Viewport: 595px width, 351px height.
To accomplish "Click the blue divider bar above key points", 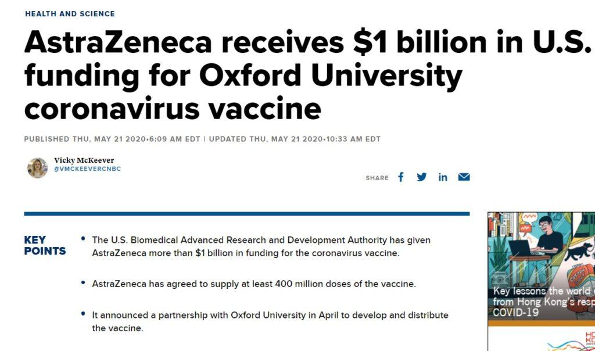I will [x=246, y=214].
